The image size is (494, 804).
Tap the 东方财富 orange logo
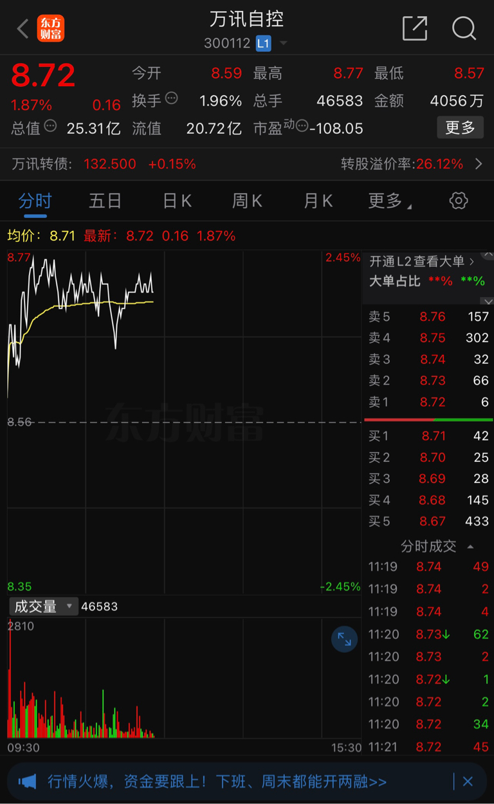(x=51, y=28)
